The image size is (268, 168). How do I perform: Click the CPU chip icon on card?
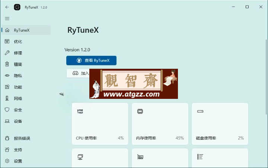(x=80, y=112)
